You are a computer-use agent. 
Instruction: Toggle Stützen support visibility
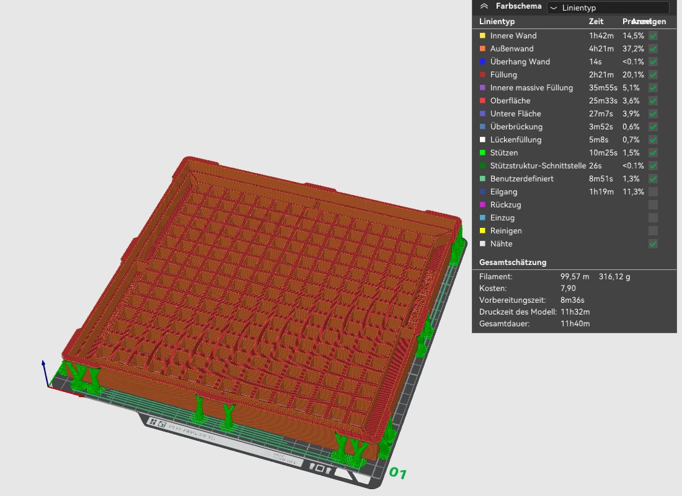[653, 153]
